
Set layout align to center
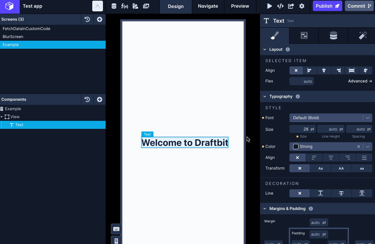[324, 70]
